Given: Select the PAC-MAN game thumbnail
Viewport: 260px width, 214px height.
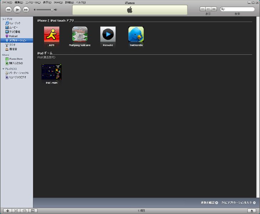Looking at the screenshot, I should [51, 72].
